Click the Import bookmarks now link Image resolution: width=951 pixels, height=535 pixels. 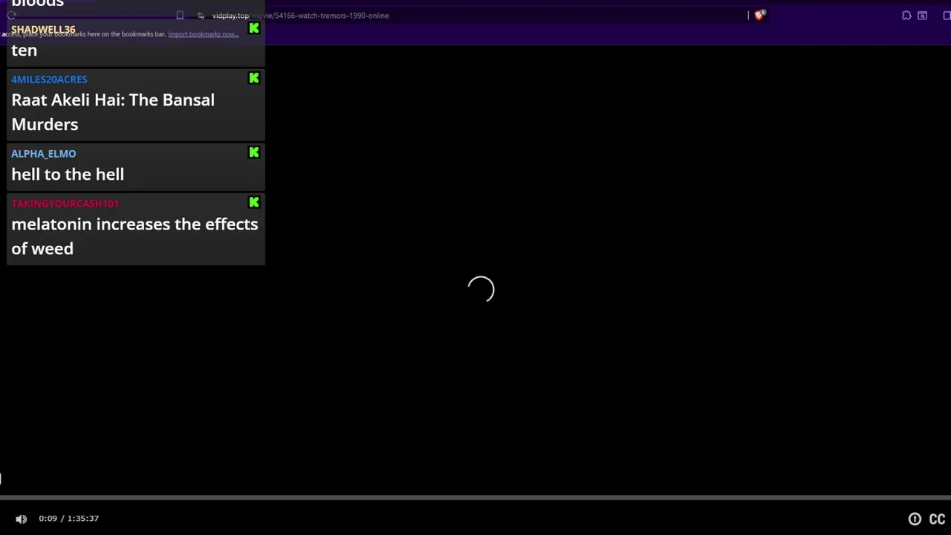[203, 34]
